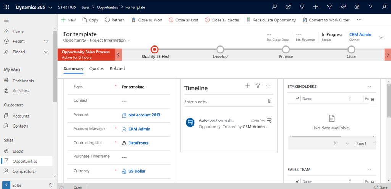Click the search magnifier icon in header
Image resolution: width=391 pixels, height=189 pixels.
point(275,7)
